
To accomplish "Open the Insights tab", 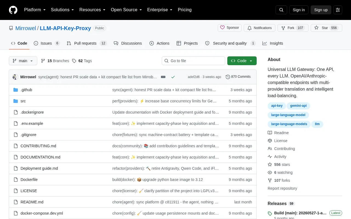I will [x=273, y=43].
